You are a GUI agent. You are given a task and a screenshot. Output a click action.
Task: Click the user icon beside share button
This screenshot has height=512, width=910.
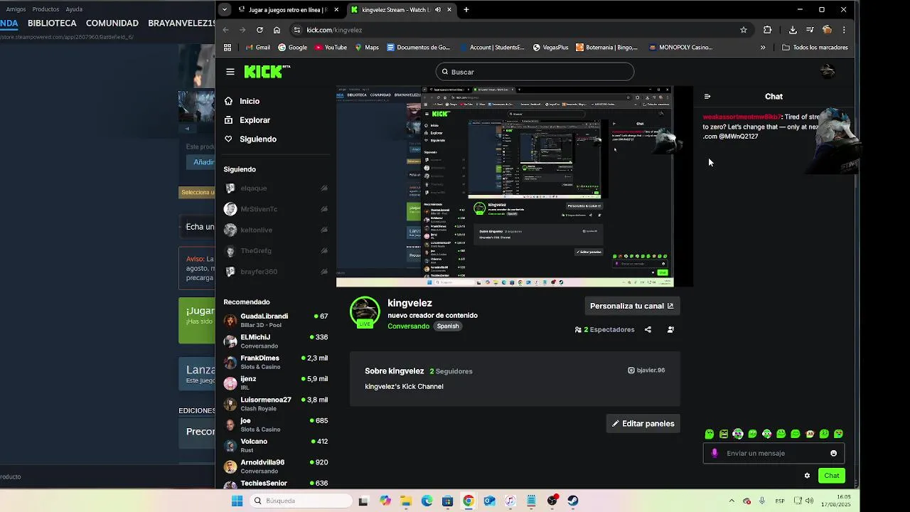(670, 330)
